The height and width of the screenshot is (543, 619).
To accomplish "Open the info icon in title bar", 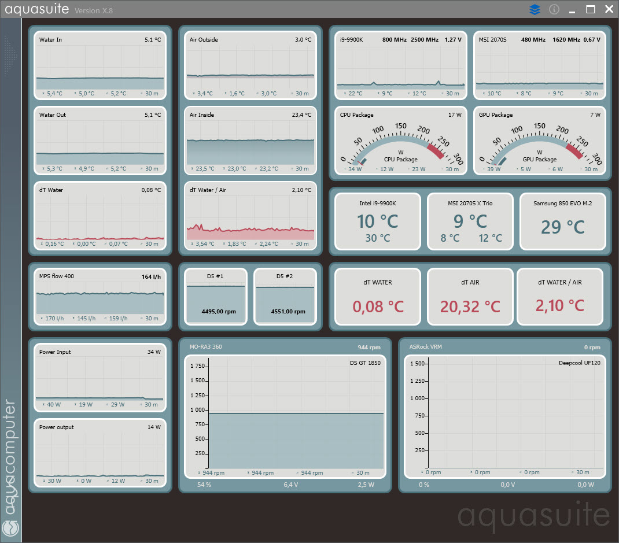I will click(x=554, y=9).
